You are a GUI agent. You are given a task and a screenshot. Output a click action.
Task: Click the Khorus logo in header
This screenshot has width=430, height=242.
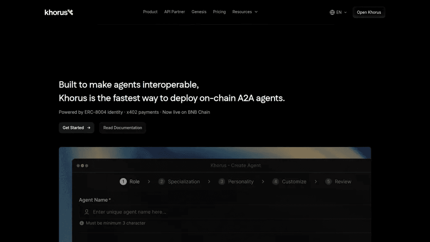pyautogui.click(x=59, y=12)
